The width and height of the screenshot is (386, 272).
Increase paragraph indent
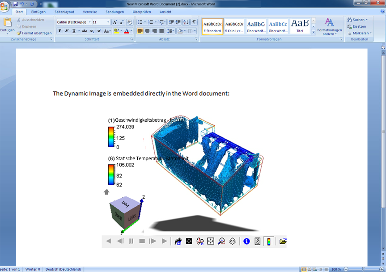(178, 22)
